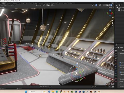Open the Tool properties tab
124x93 pixels.
pyautogui.click(x=116, y=48)
